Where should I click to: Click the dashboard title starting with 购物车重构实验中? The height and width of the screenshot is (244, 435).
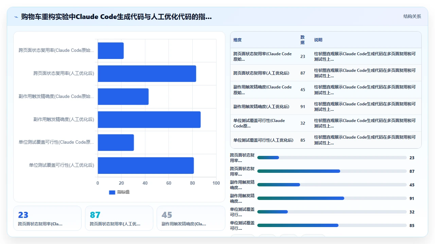tap(116, 17)
